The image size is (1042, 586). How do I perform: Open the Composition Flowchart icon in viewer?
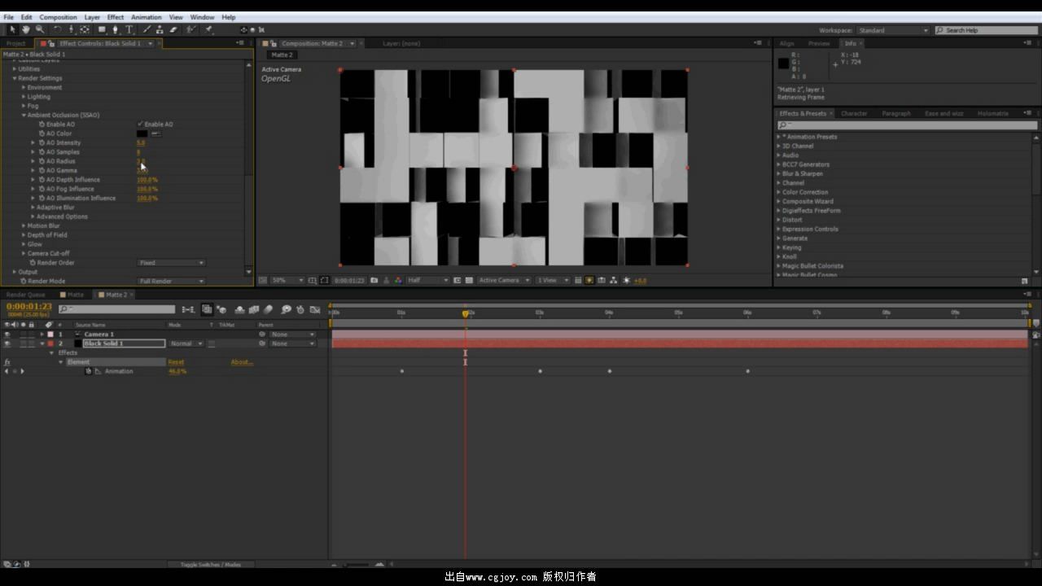(614, 280)
